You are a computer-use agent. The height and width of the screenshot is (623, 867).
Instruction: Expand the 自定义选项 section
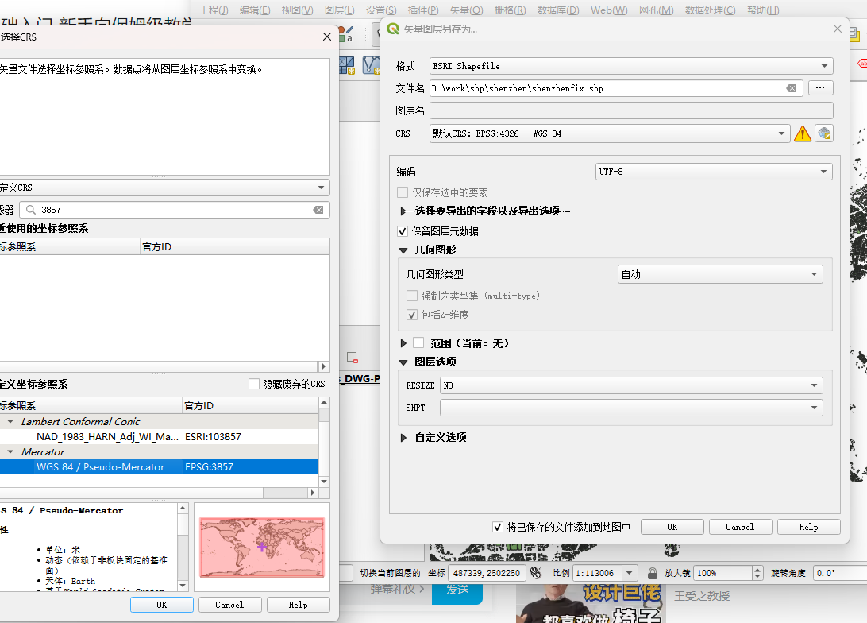403,437
